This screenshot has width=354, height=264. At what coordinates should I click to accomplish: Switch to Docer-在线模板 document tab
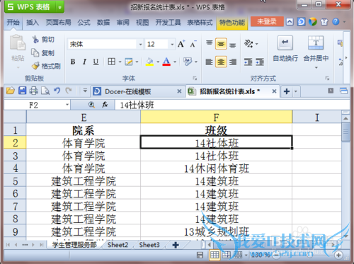[x=127, y=91]
